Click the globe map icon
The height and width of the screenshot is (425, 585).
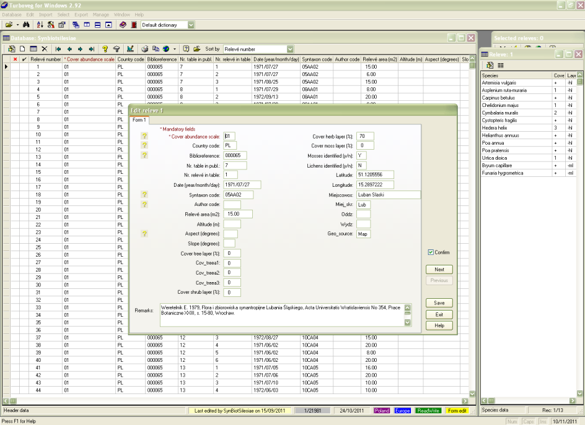click(x=166, y=49)
